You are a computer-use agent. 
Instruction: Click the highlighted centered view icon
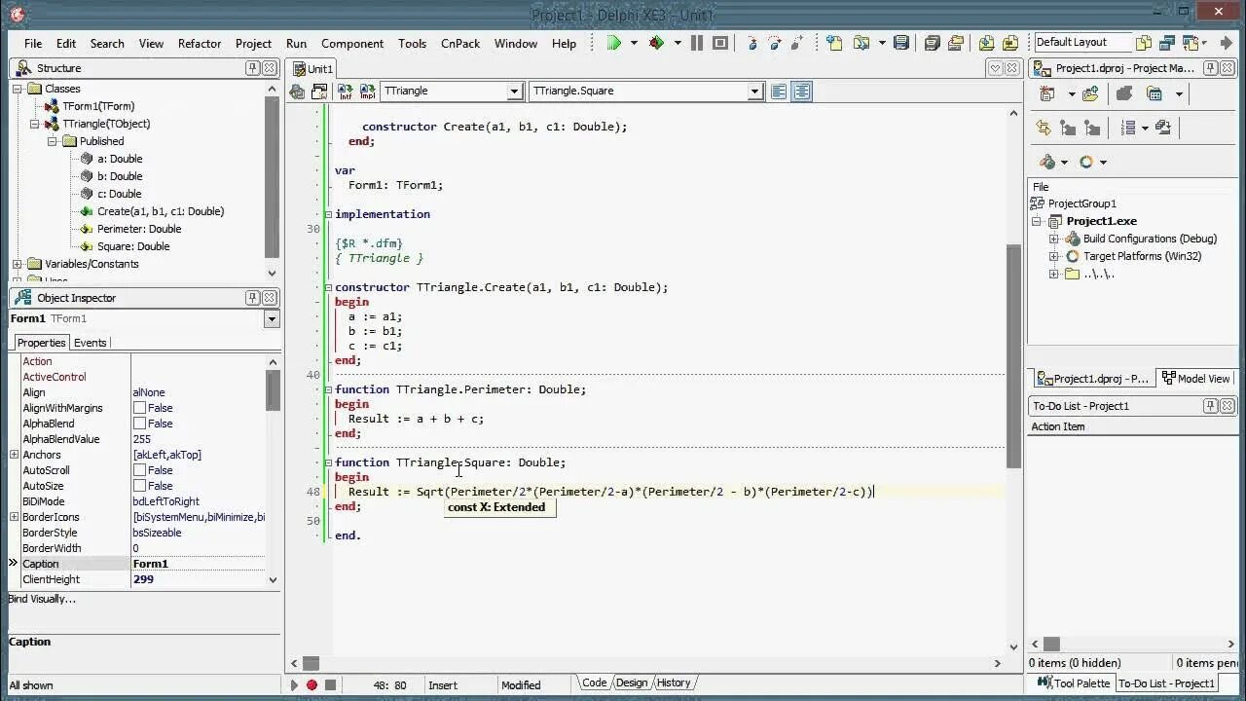[802, 92]
